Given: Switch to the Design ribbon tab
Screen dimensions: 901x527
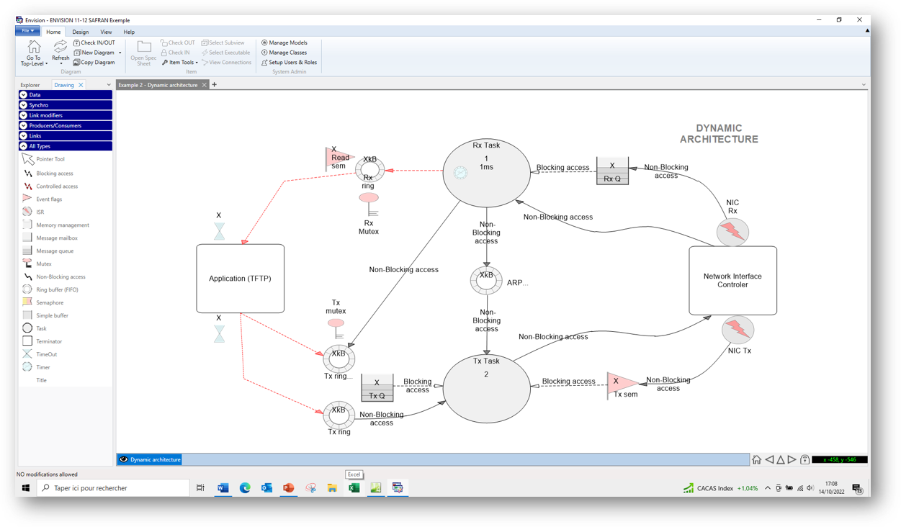Looking at the screenshot, I should coord(80,32).
